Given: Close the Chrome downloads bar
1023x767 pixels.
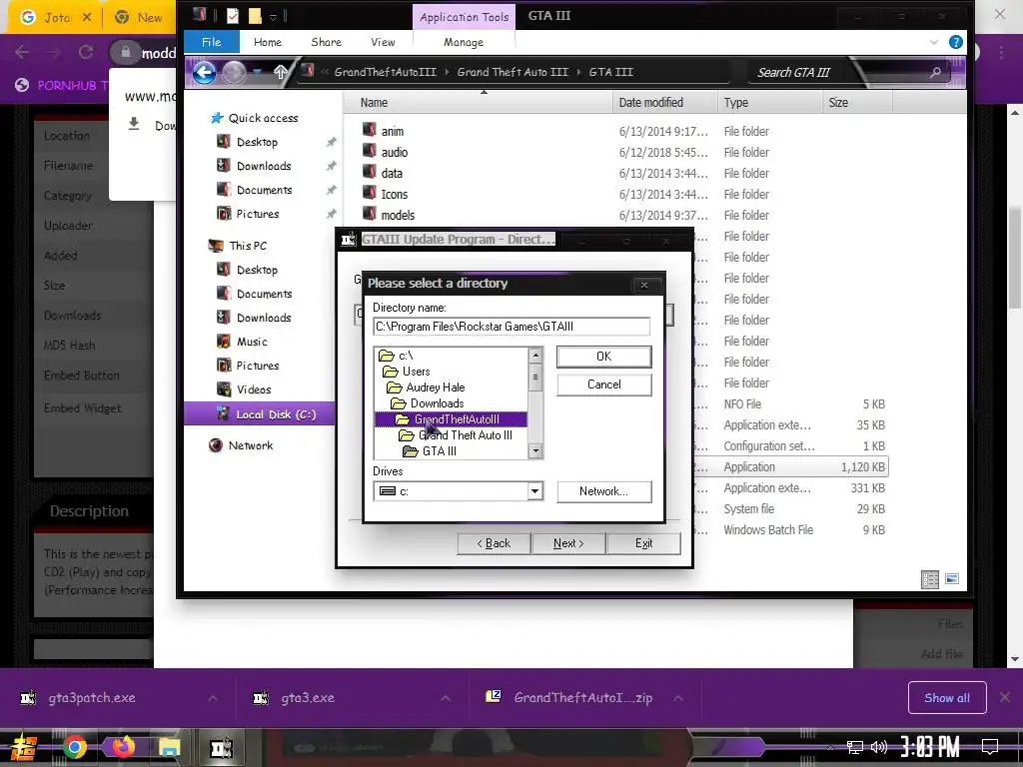Looking at the screenshot, I should coord(1005,697).
